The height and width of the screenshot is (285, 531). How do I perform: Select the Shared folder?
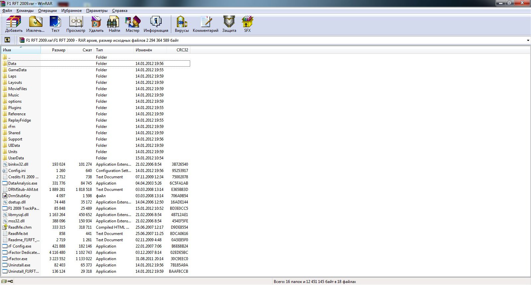point(14,133)
